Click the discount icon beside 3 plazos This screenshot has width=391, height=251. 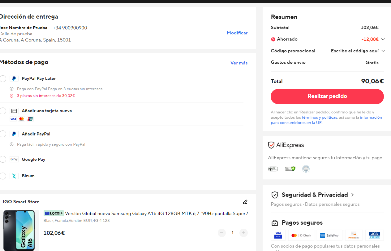[12, 96]
